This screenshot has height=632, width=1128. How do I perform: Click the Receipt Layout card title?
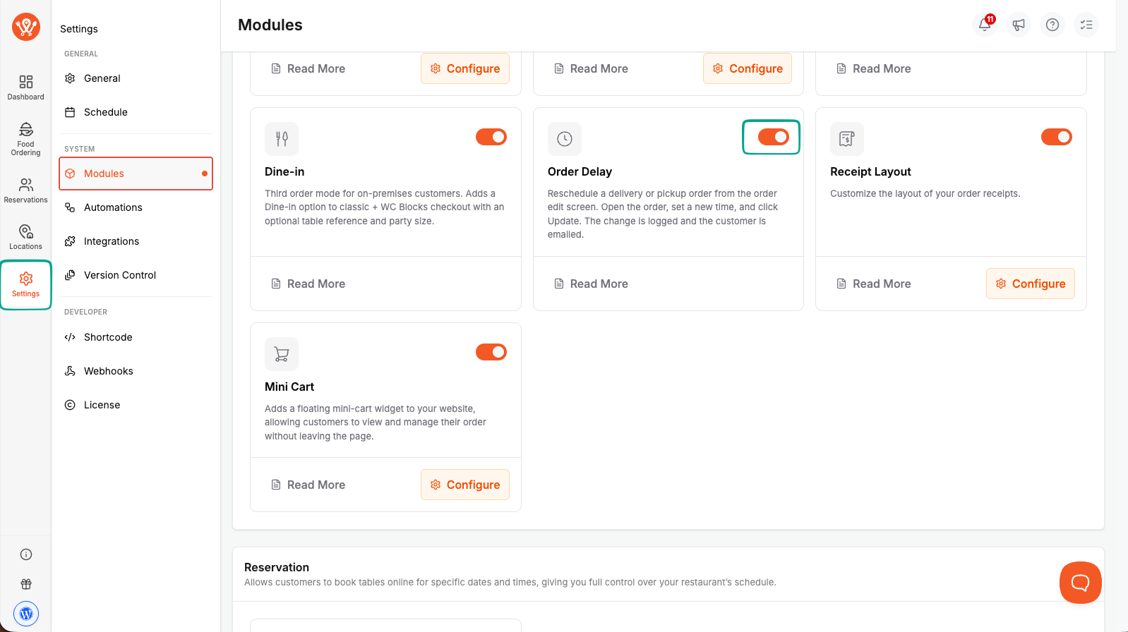click(x=870, y=171)
